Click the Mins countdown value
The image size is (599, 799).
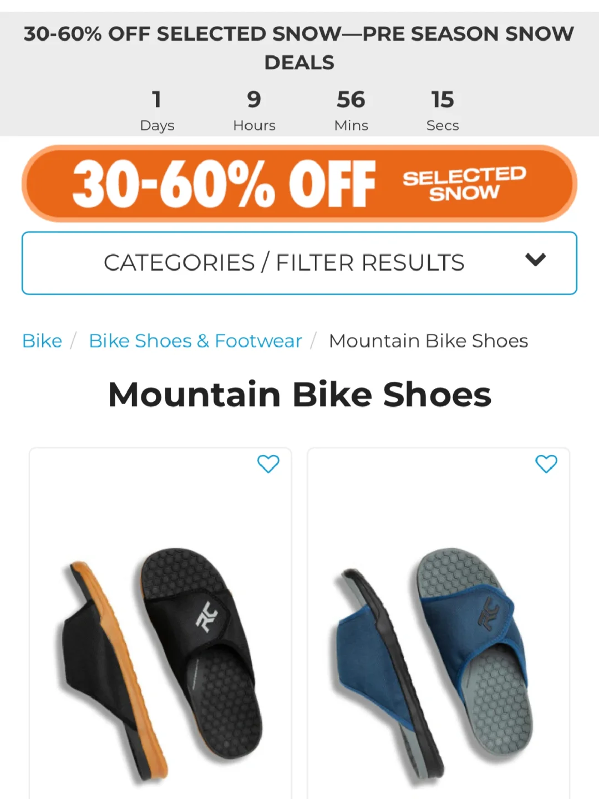(351, 100)
